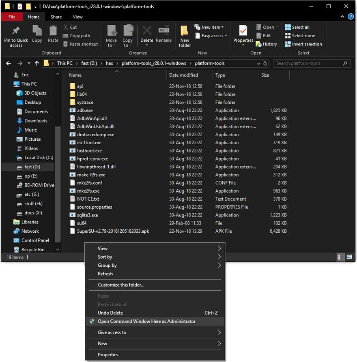The width and height of the screenshot is (357, 362).
Task: Click the Paste ribbon icon
Action: [53, 34]
